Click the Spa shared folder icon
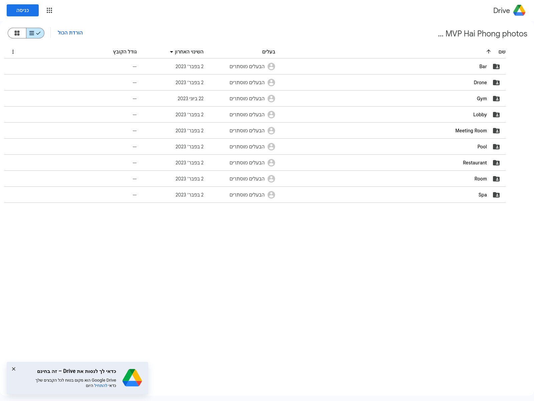This screenshot has height=401, width=534. pyautogui.click(x=496, y=195)
